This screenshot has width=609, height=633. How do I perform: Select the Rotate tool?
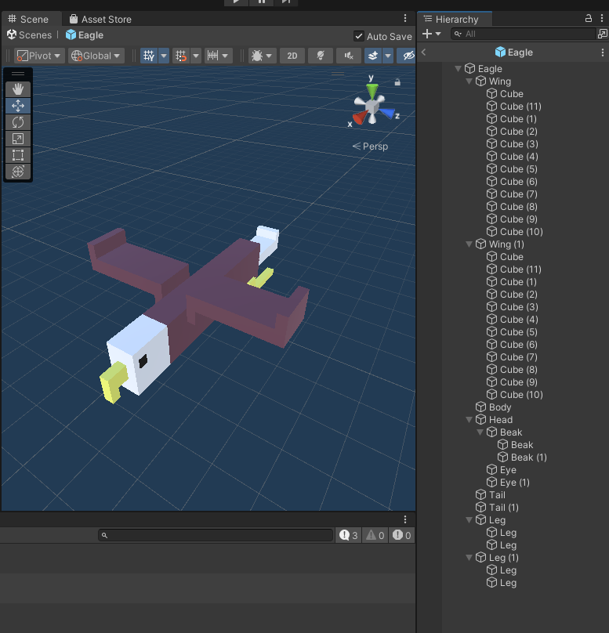tap(18, 122)
